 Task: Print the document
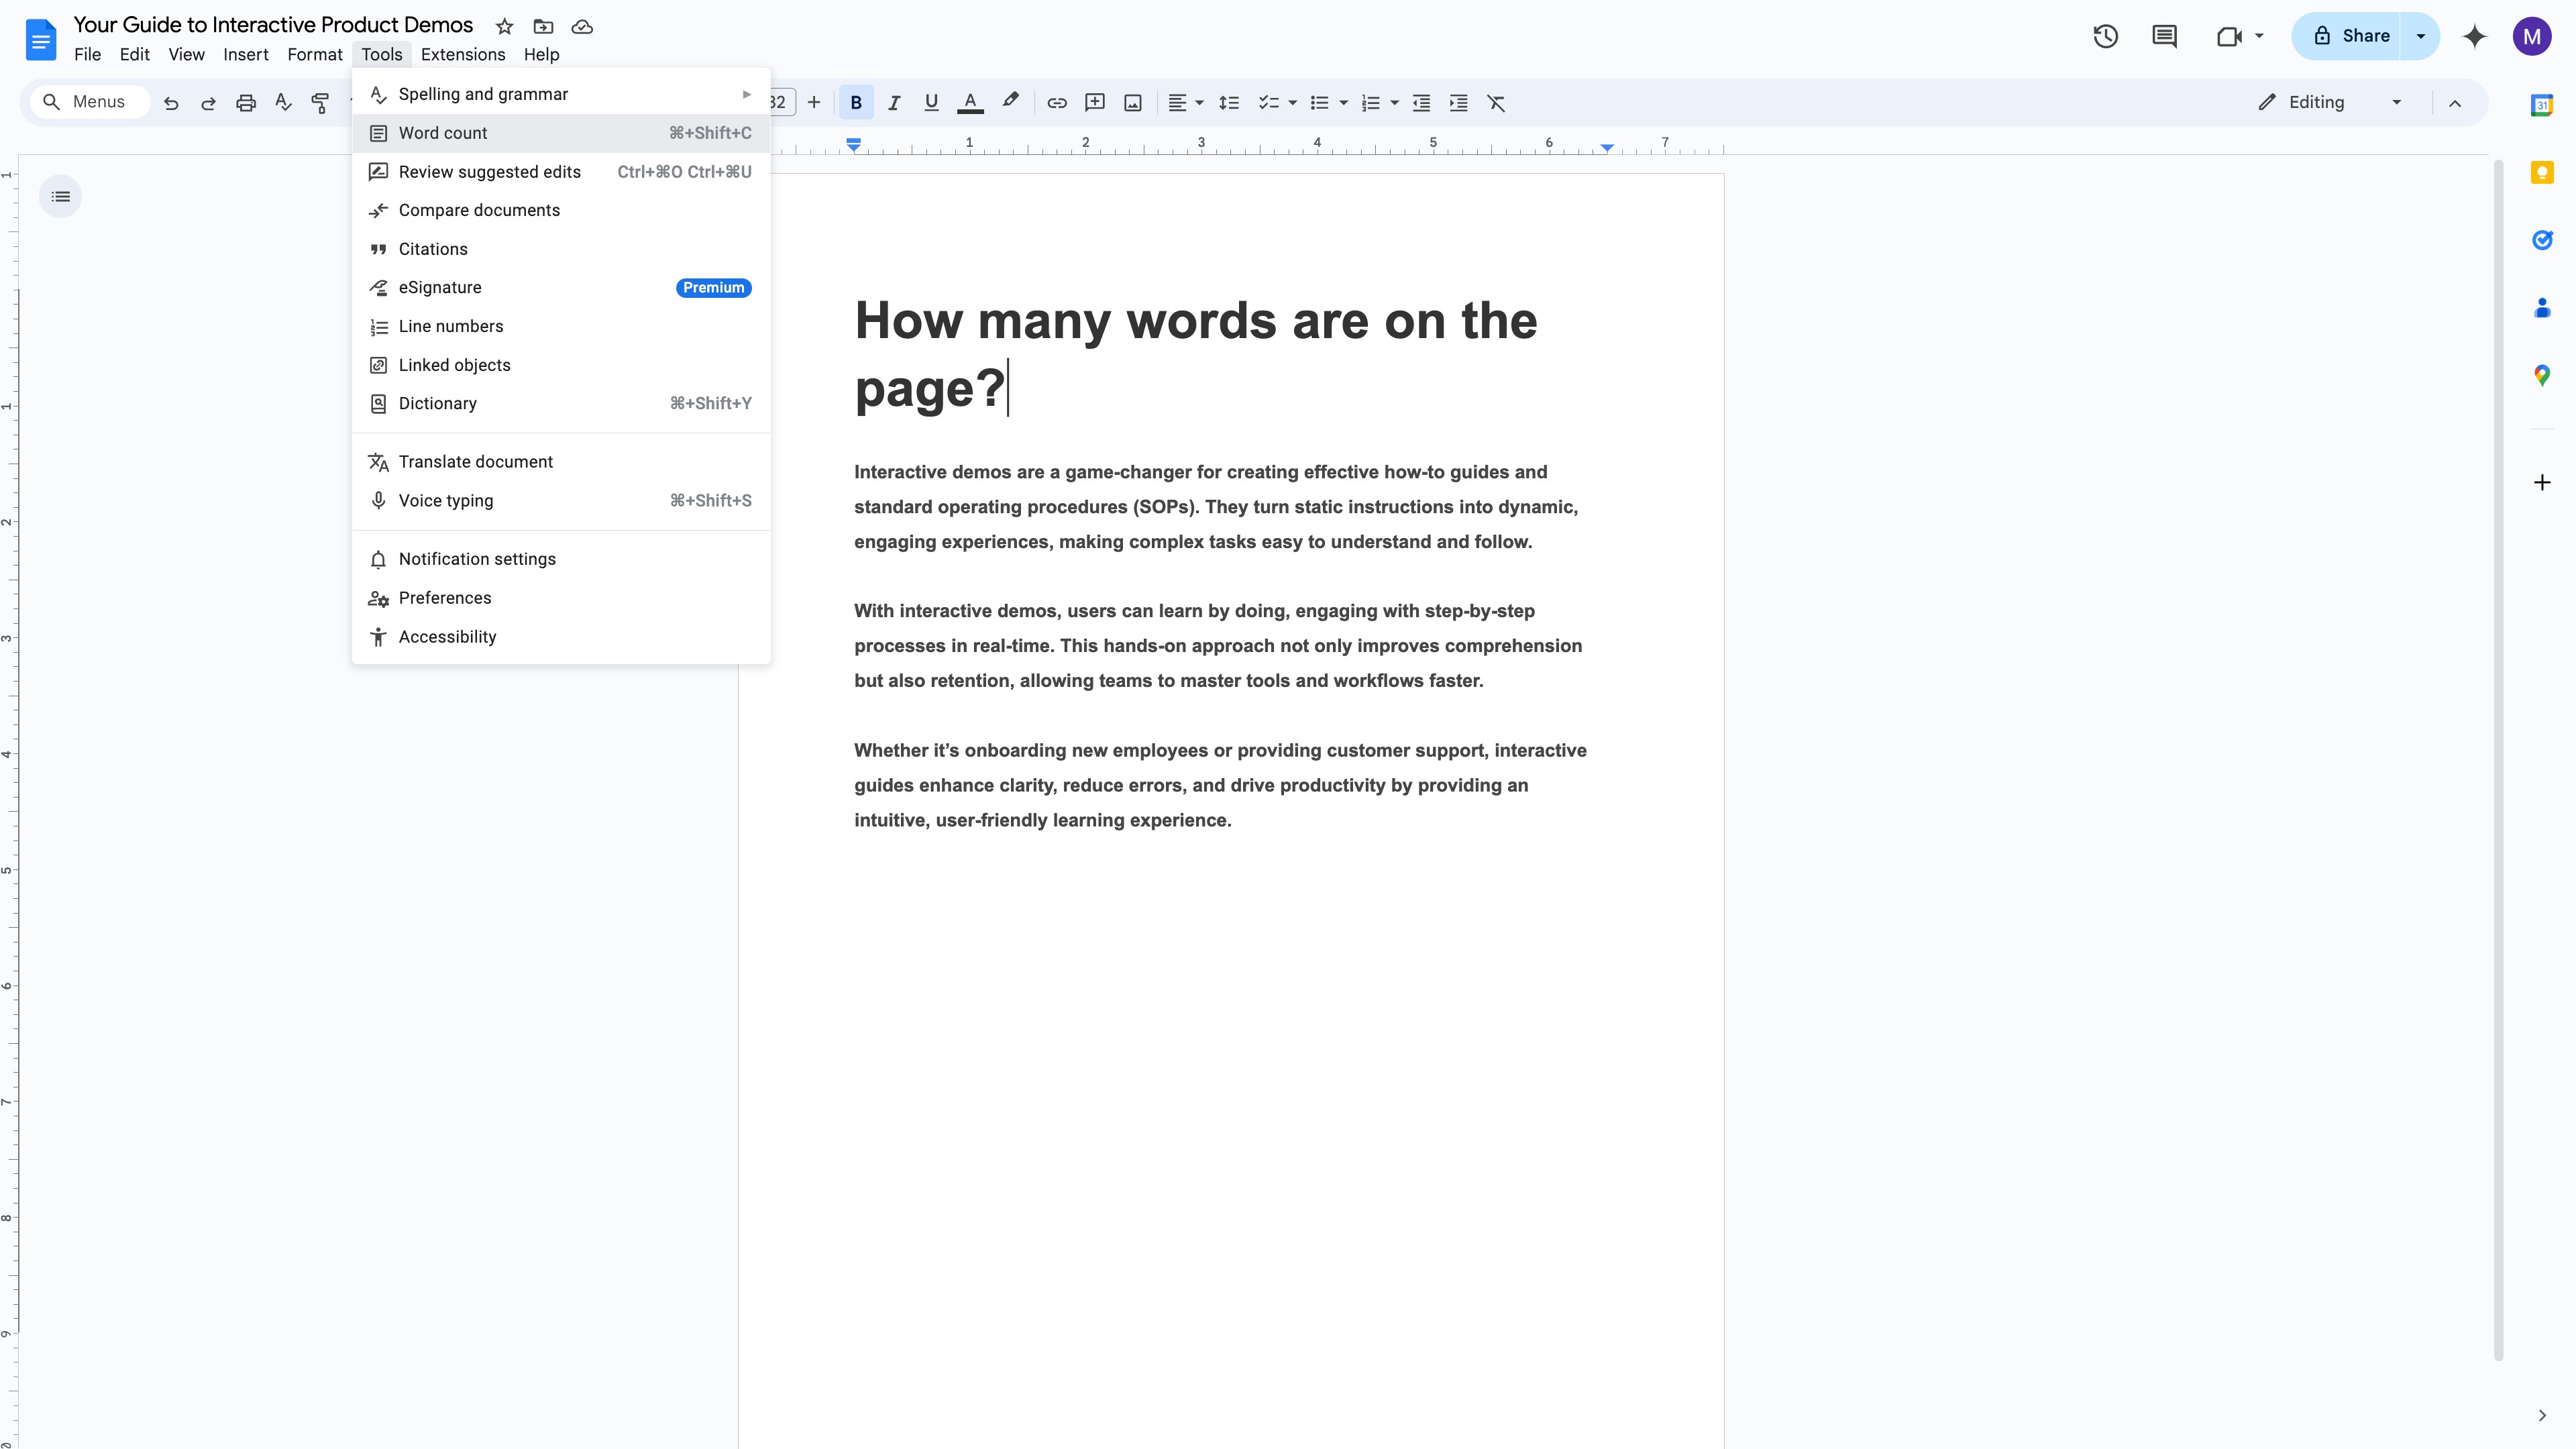246,103
